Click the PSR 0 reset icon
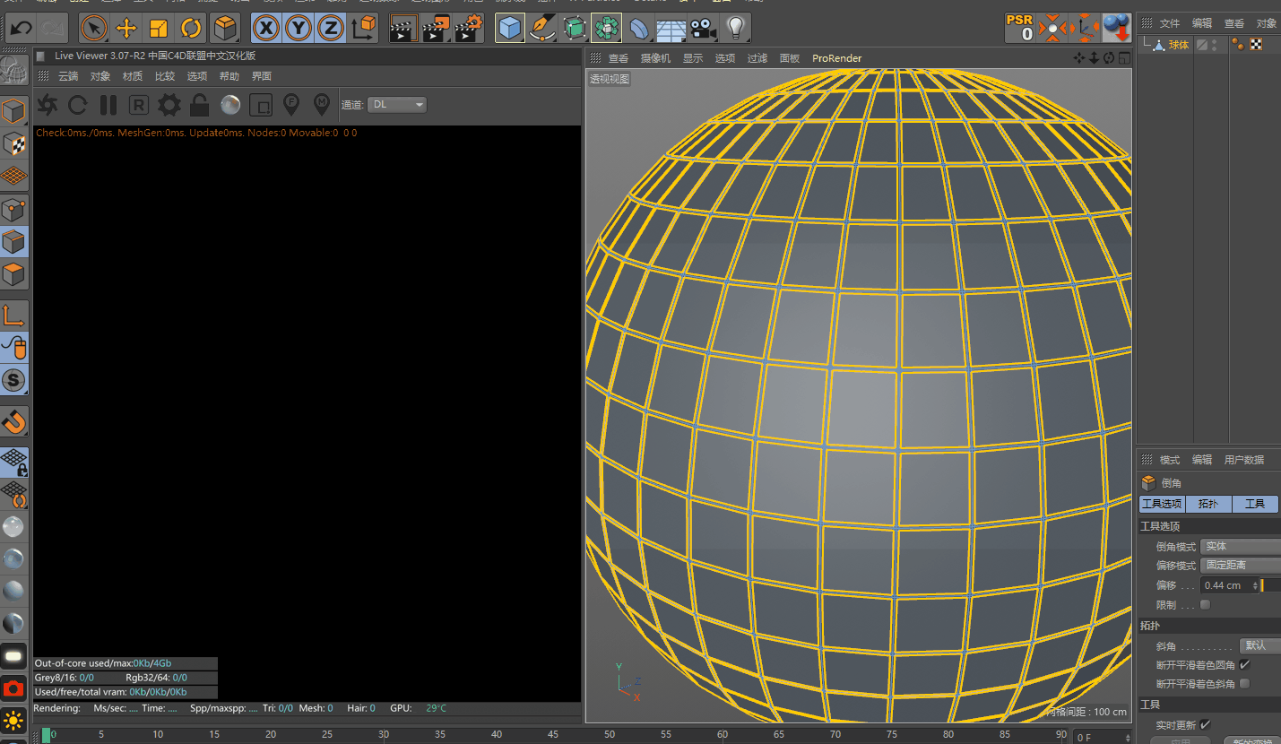Viewport: 1281px width, 744px height. click(1020, 28)
